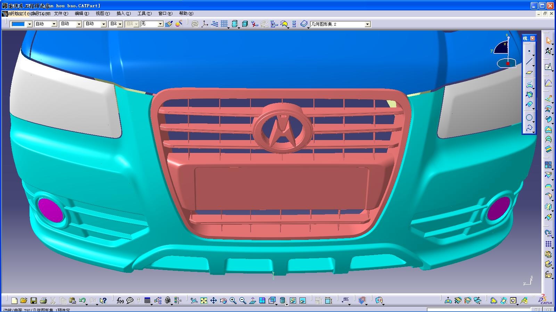The height and width of the screenshot is (312, 556).
Task: Click the Update All swirl icon
Action: [195, 24]
